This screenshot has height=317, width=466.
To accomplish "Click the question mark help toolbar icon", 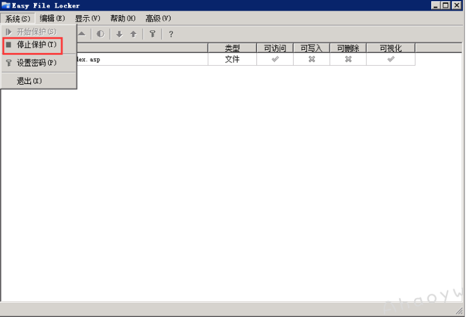I will tap(170, 34).
